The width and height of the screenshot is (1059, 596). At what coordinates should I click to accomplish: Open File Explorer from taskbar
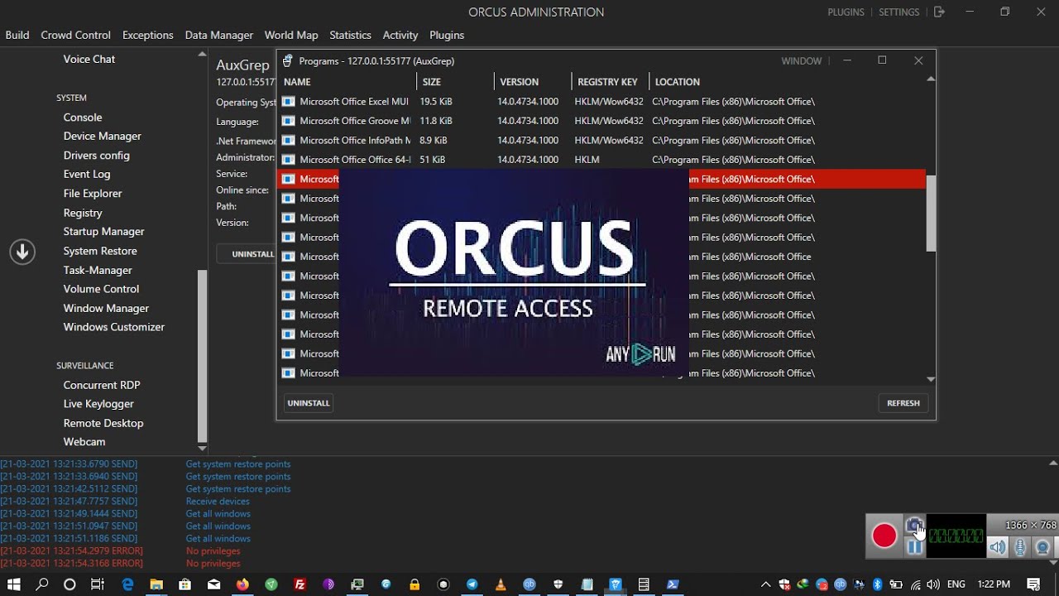point(156,584)
